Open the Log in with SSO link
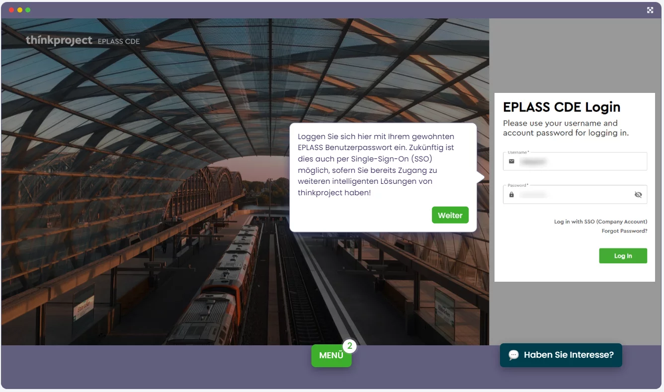 point(600,222)
